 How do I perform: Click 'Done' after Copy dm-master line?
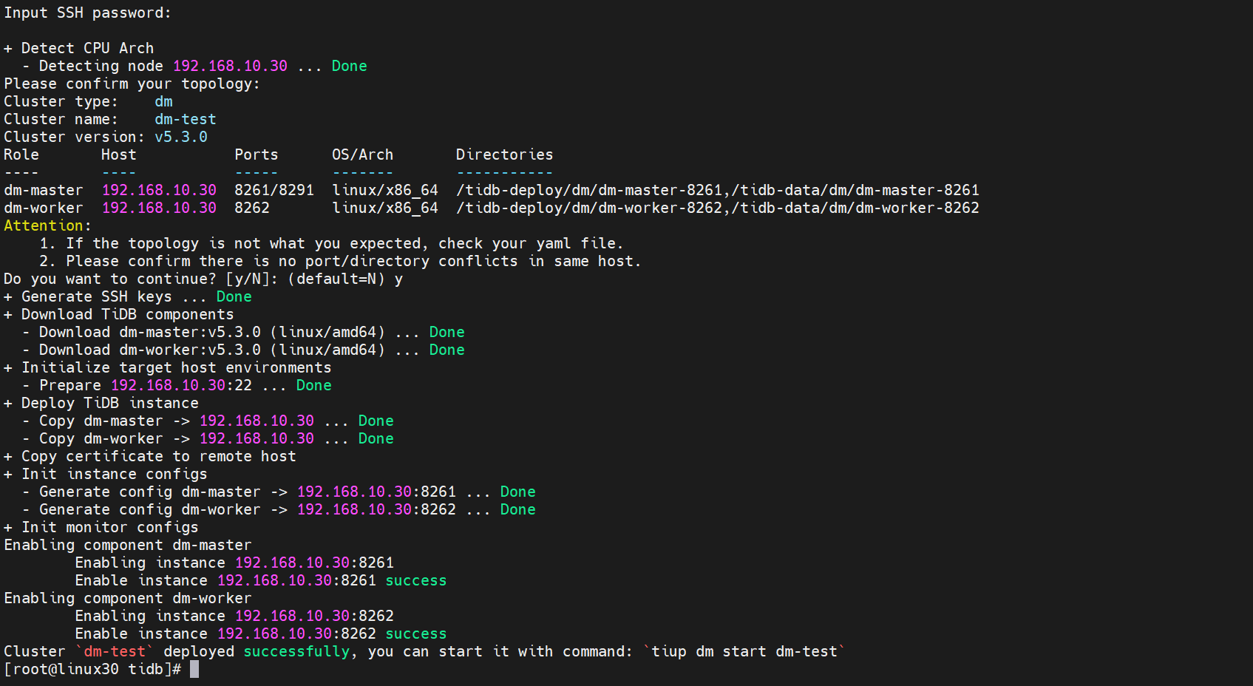pos(376,421)
